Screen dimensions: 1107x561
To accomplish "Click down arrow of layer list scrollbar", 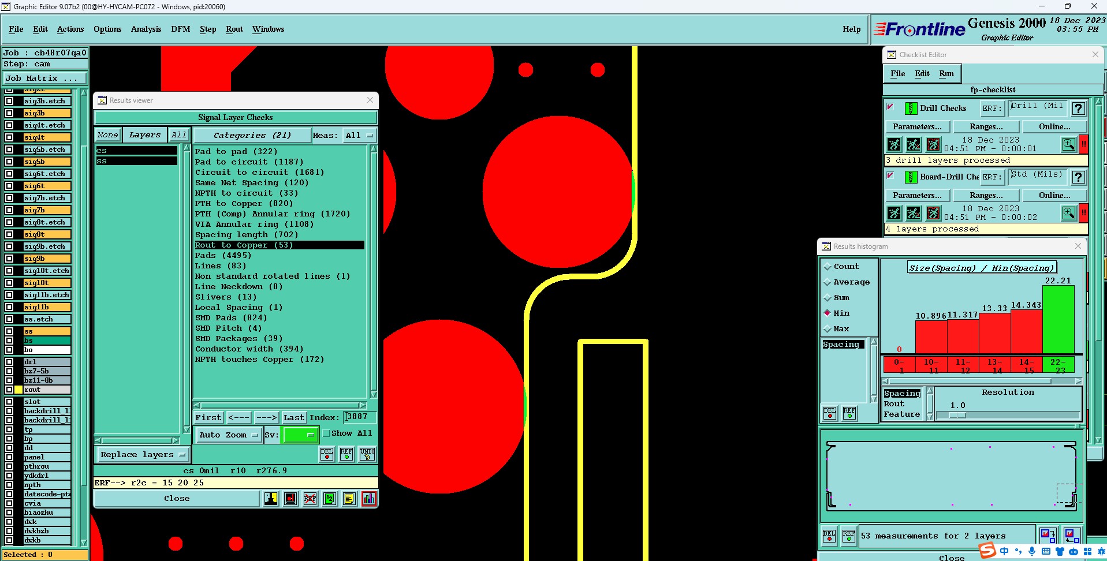I will point(84,543).
